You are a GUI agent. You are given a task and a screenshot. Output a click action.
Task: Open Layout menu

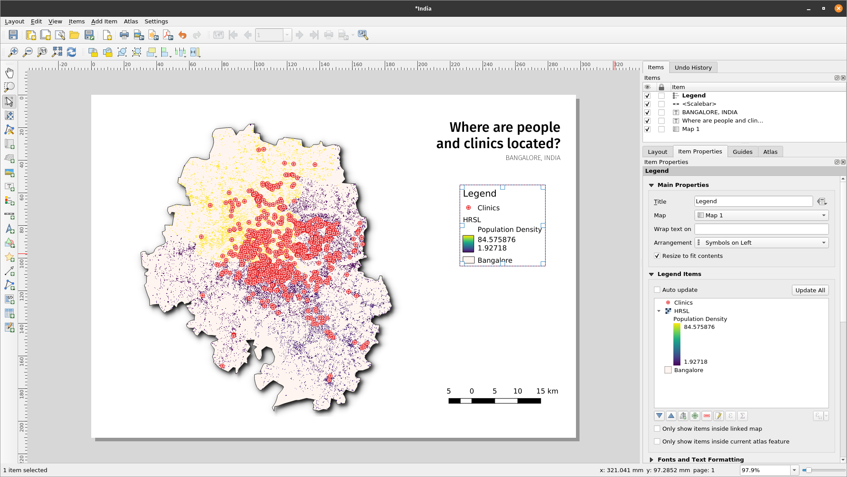(x=15, y=21)
